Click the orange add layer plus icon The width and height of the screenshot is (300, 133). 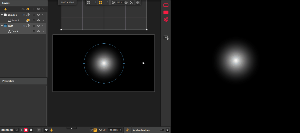[x=5, y=9]
